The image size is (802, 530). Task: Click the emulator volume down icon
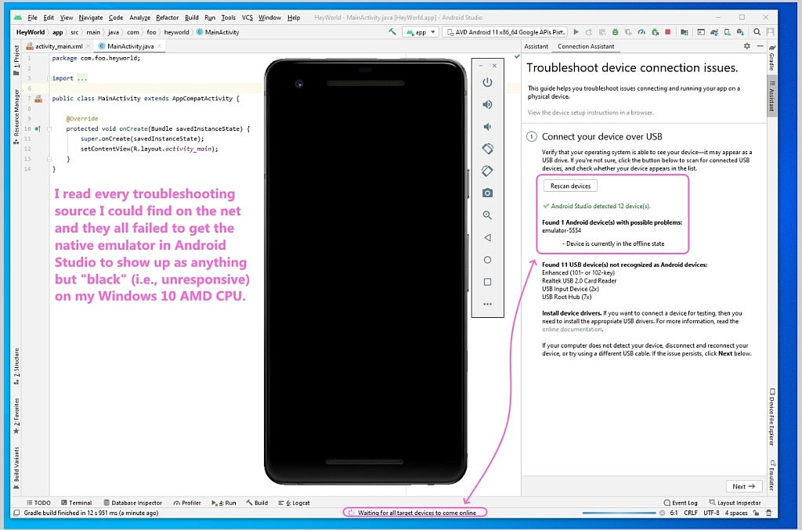(x=487, y=127)
